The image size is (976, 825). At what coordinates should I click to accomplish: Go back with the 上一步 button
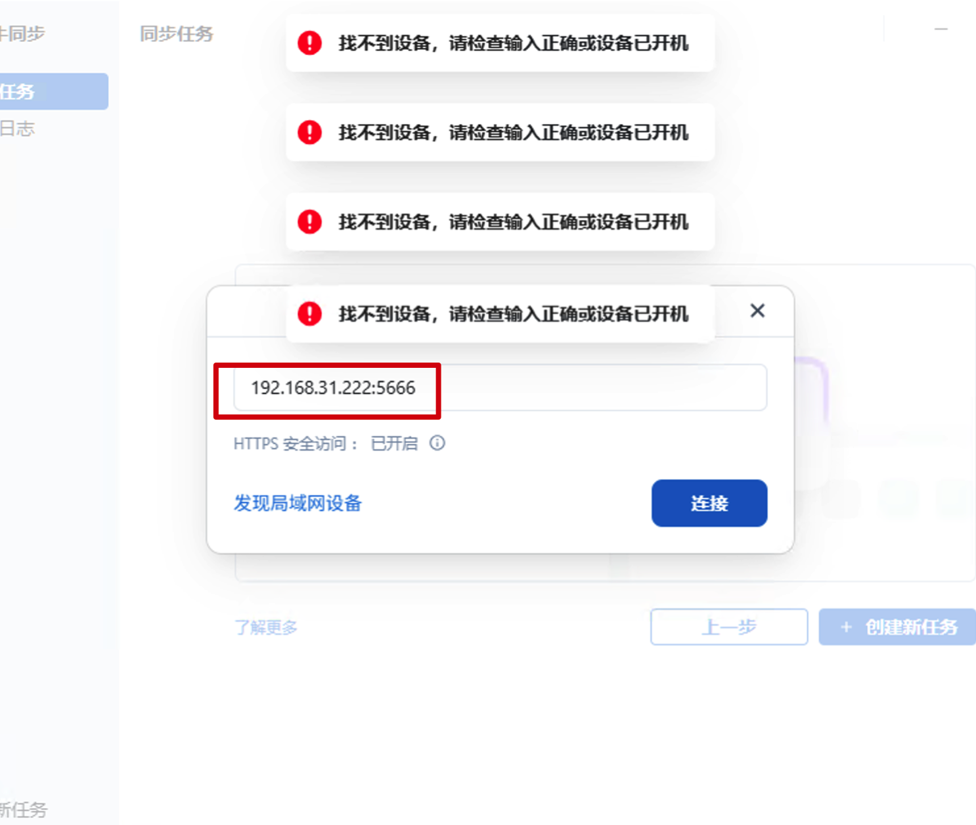(x=729, y=627)
